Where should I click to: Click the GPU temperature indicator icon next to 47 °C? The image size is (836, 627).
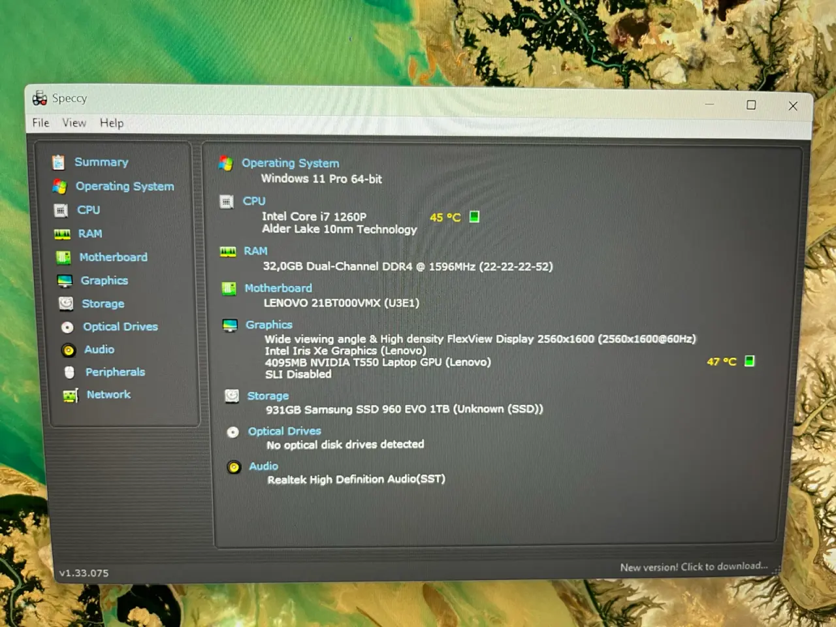tap(749, 361)
